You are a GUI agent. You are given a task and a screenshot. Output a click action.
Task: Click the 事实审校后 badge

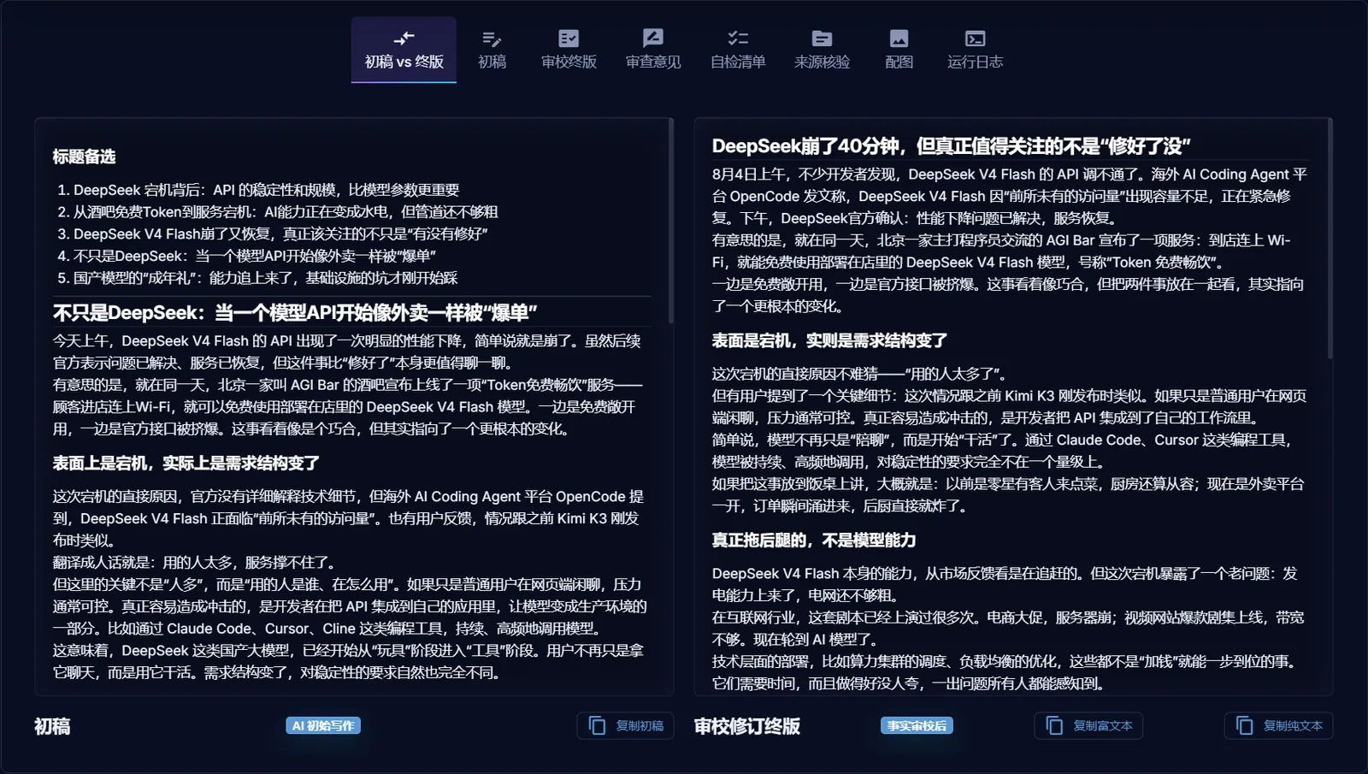click(x=917, y=725)
